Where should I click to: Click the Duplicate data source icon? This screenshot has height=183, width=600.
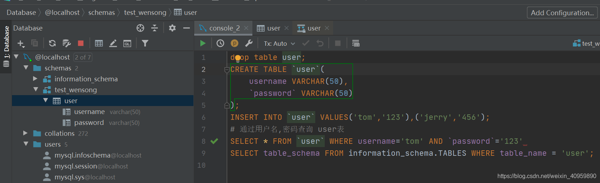pos(35,43)
